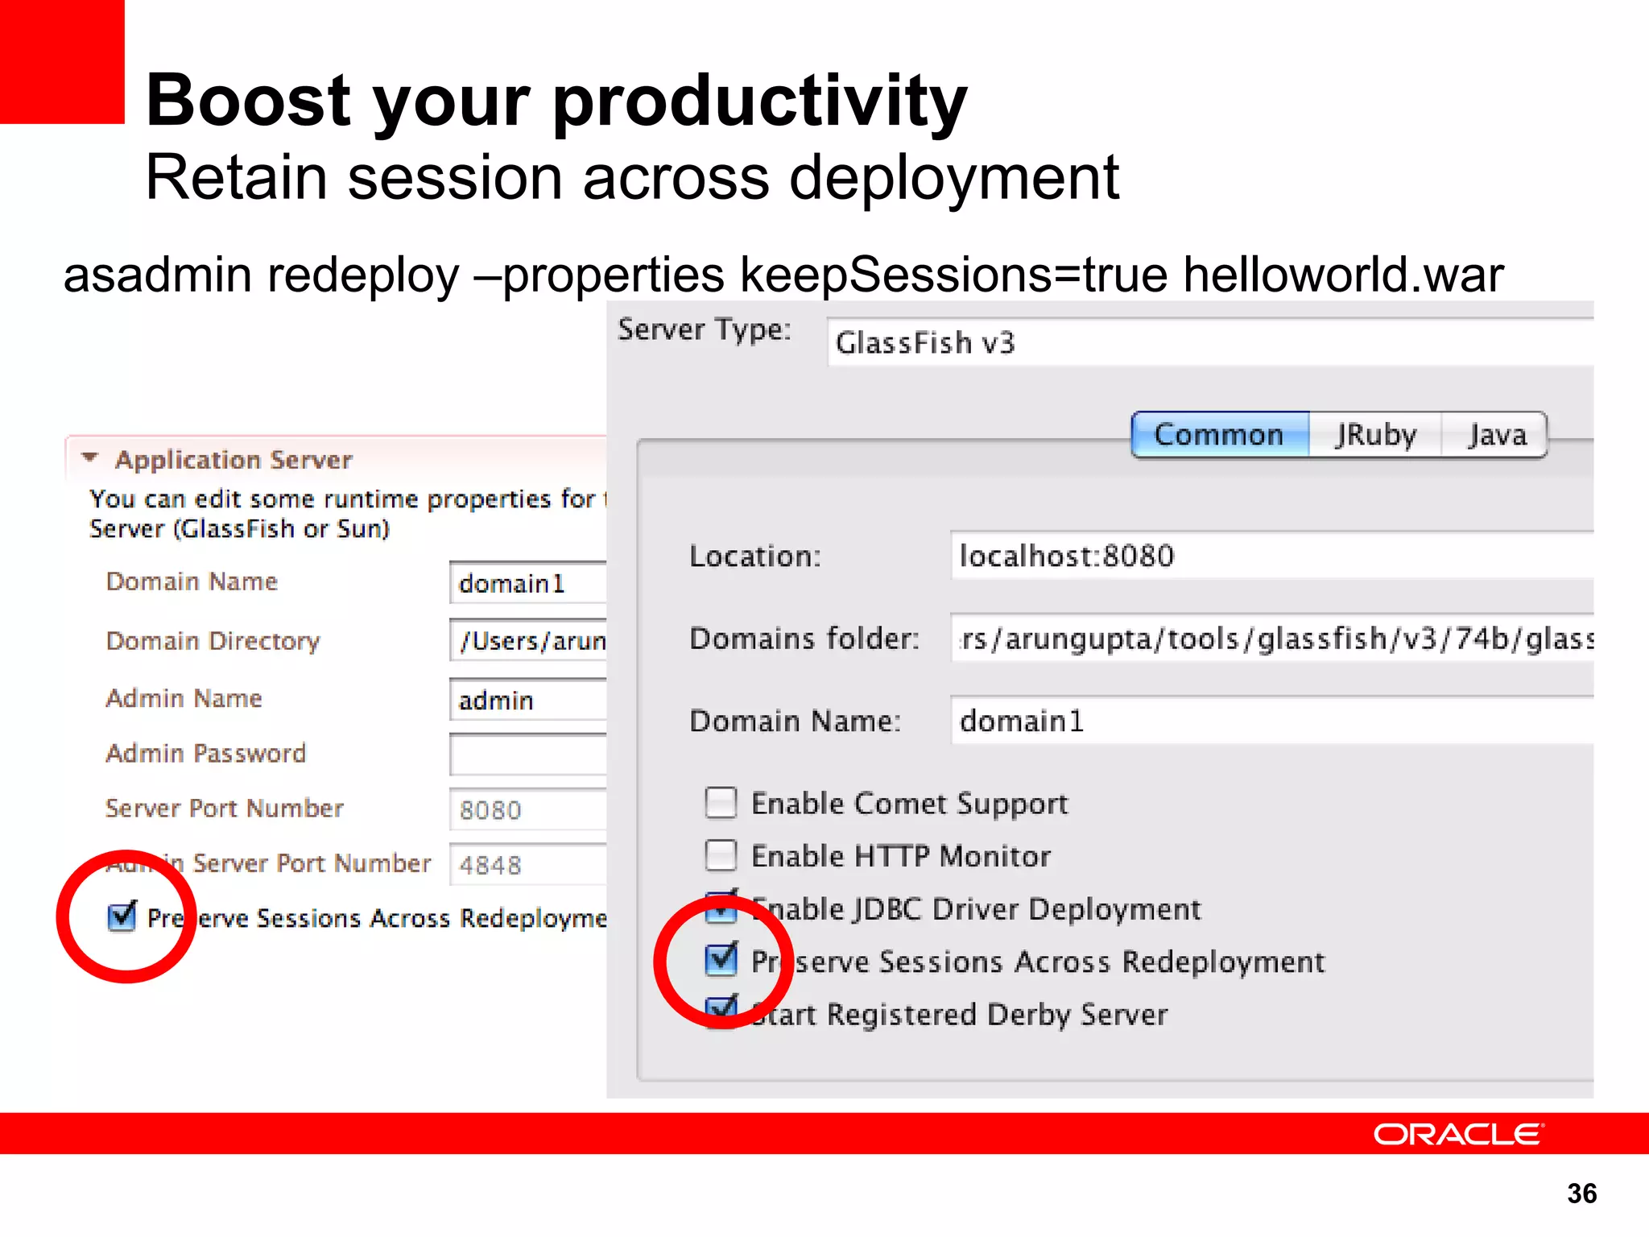Viewport: 1649px width, 1237px height.
Task: Toggle left panel Preserve Sessions checkbox
Action: pos(122,916)
